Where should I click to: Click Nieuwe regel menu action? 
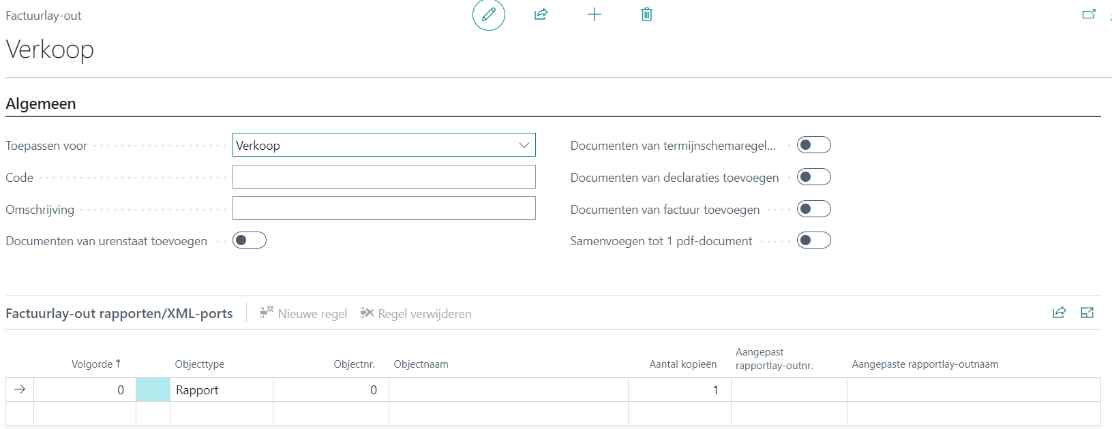coord(303,313)
